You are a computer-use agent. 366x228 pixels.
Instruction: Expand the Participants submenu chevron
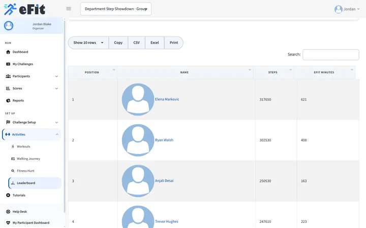56,77
